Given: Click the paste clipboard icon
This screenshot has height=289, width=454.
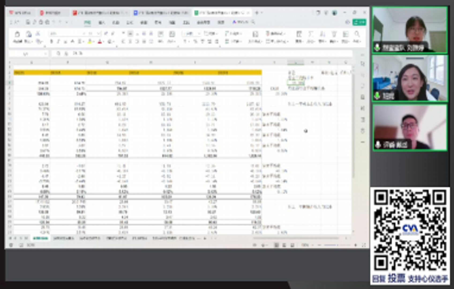Looking at the screenshot, I should [17, 35].
